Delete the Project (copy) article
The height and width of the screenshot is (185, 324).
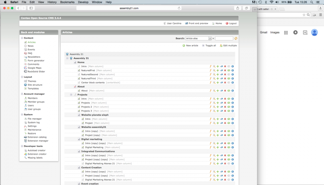(225, 135)
